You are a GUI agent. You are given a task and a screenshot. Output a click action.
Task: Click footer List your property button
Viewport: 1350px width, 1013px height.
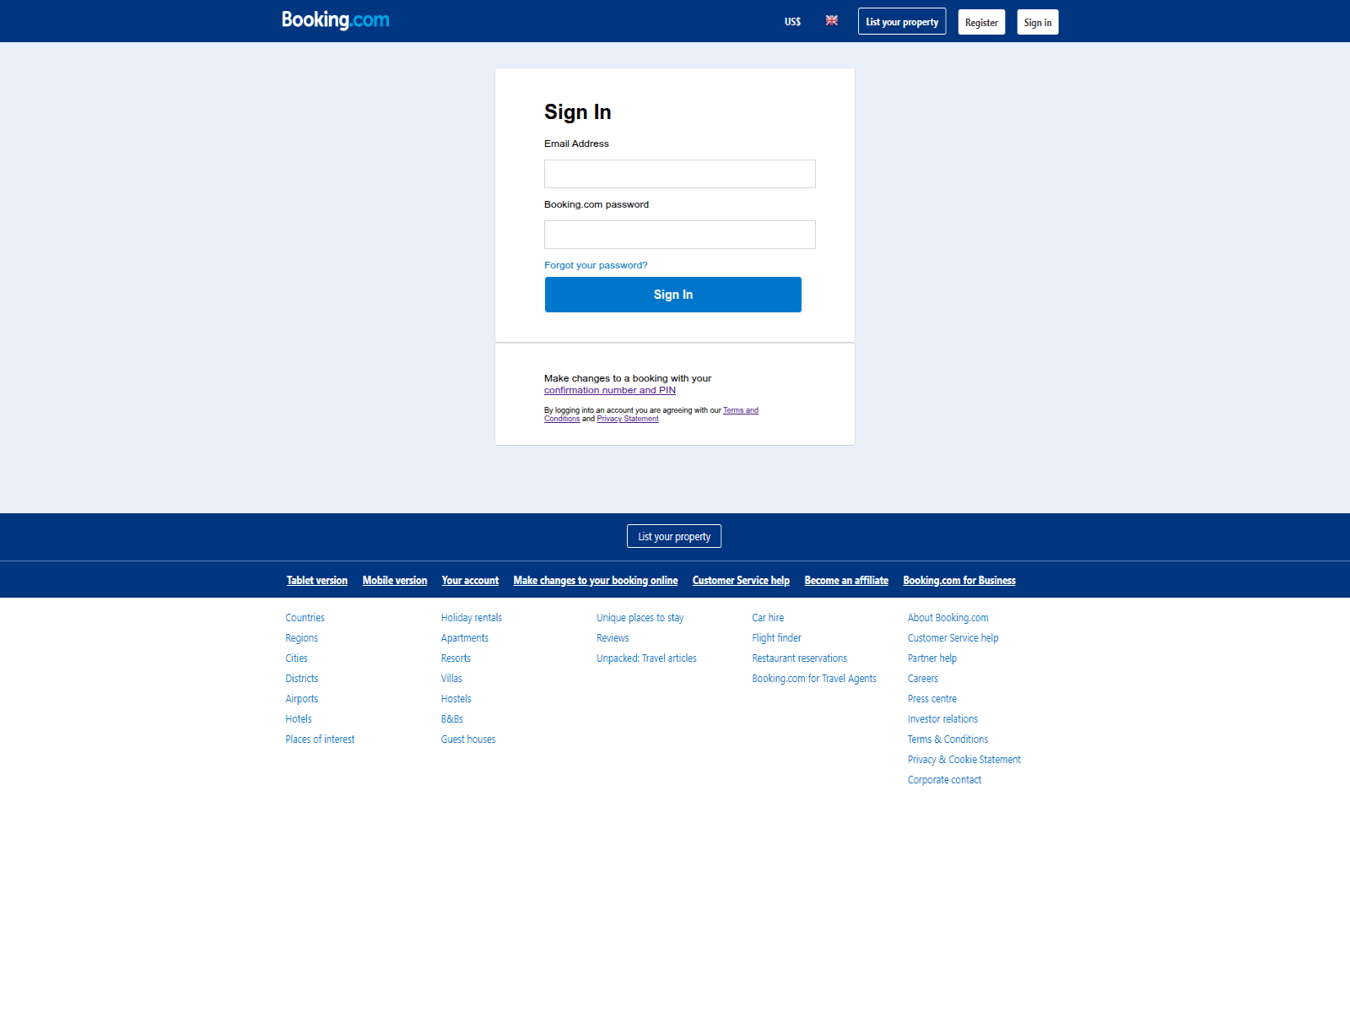pyautogui.click(x=674, y=536)
